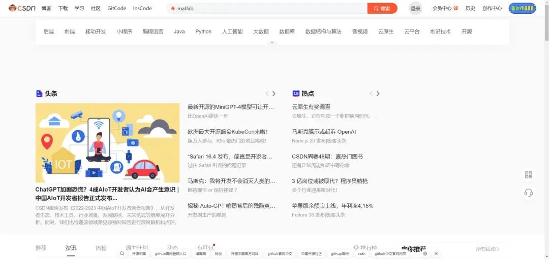Click the 888 promotional badge icon
The height and width of the screenshot is (259, 549).
point(522,9)
